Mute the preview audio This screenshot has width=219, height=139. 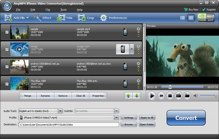click(196, 96)
